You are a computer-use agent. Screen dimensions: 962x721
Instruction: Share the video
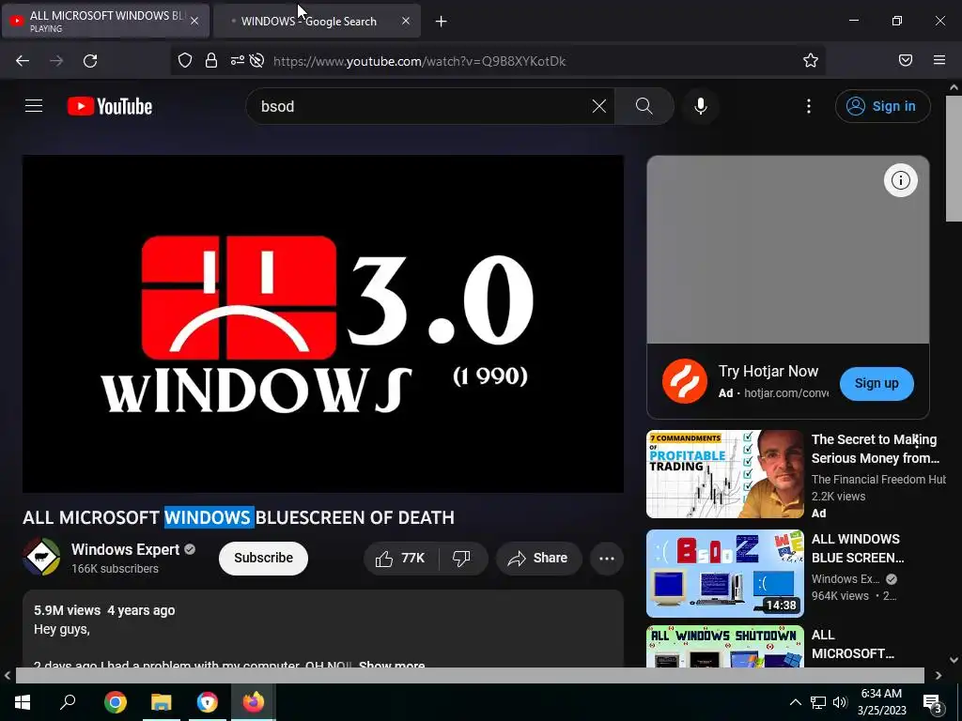(x=538, y=558)
